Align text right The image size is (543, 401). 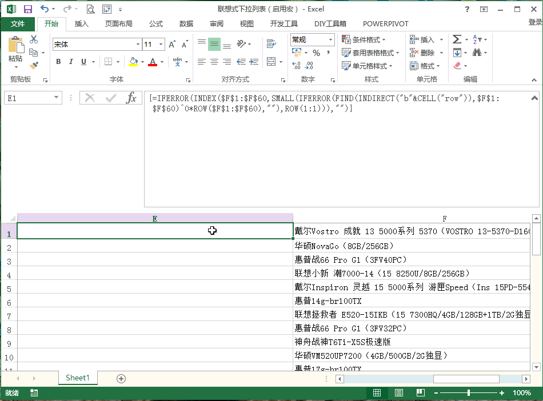click(227, 62)
